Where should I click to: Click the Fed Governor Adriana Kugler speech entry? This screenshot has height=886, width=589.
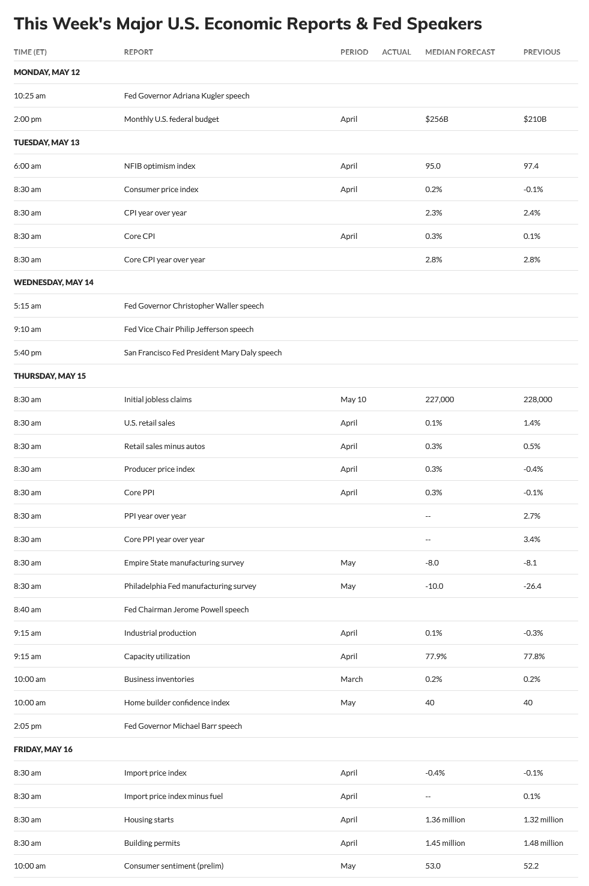click(x=187, y=95)
